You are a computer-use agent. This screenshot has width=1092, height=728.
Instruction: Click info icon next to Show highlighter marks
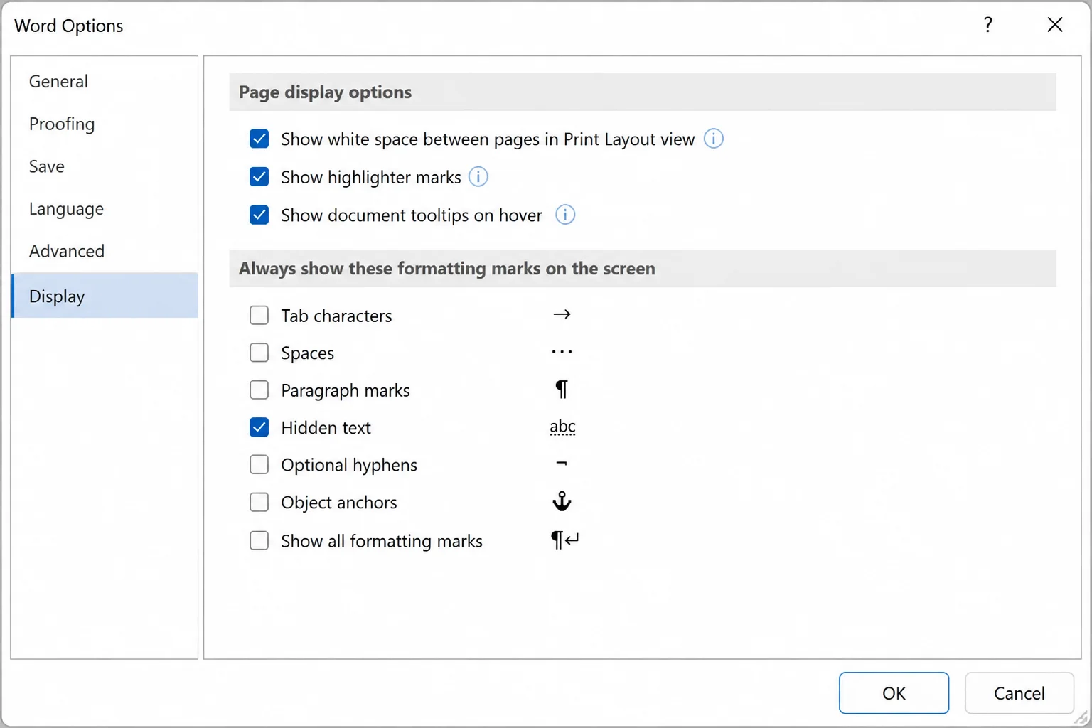pos(478,176)
